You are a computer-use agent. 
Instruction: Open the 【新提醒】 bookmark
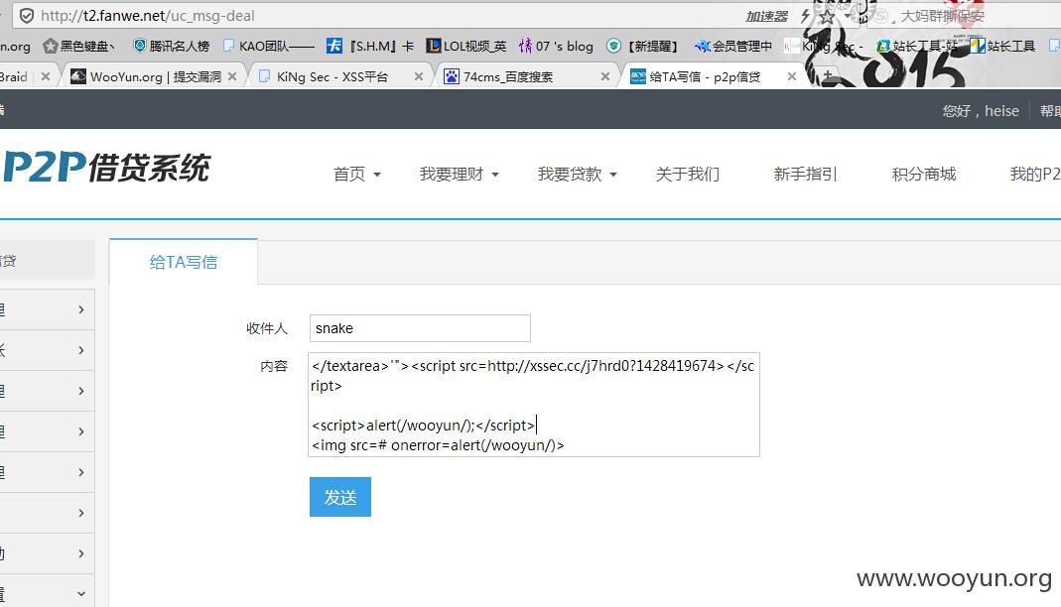click(642, 46)
